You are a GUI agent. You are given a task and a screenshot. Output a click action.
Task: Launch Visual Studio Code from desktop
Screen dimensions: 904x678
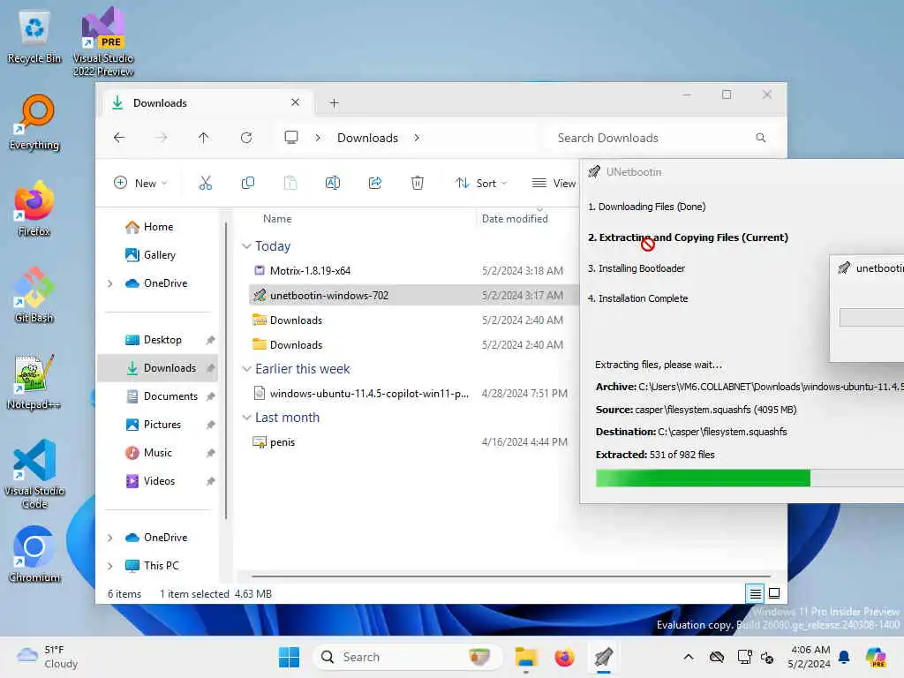click(34, 474)
